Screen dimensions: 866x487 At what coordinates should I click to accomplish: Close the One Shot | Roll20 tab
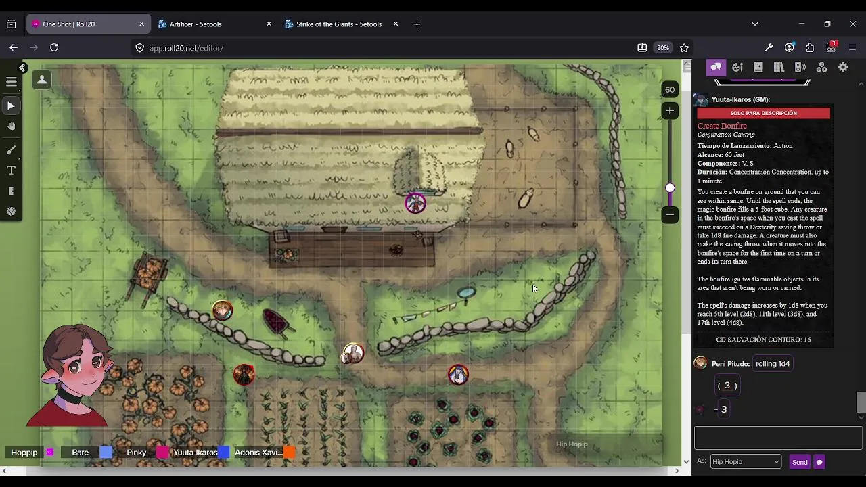[x=141, y=24]
